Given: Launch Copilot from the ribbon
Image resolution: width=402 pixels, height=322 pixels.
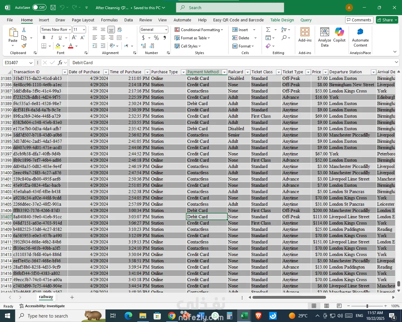Looking at the screenshot, I should [x=339, y=35].
